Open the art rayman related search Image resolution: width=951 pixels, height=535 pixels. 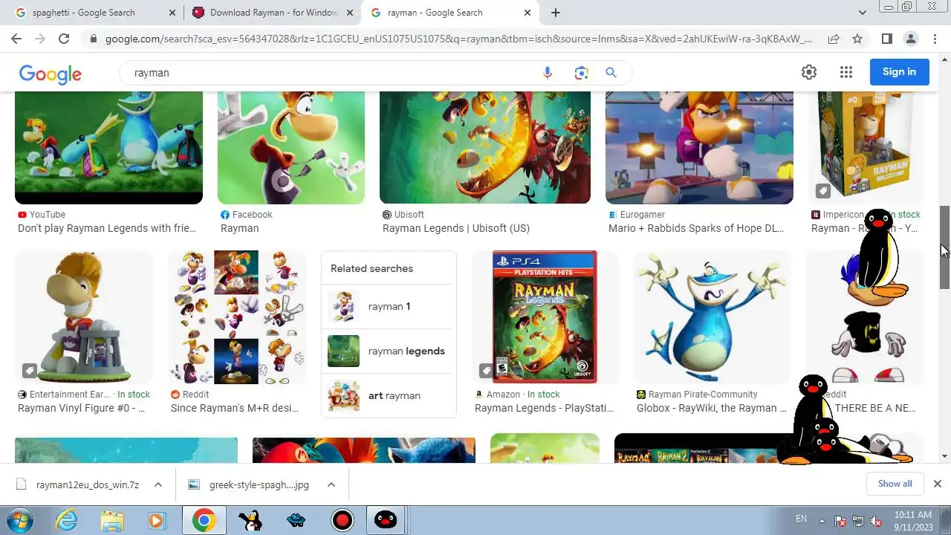[x=389, y=395]
